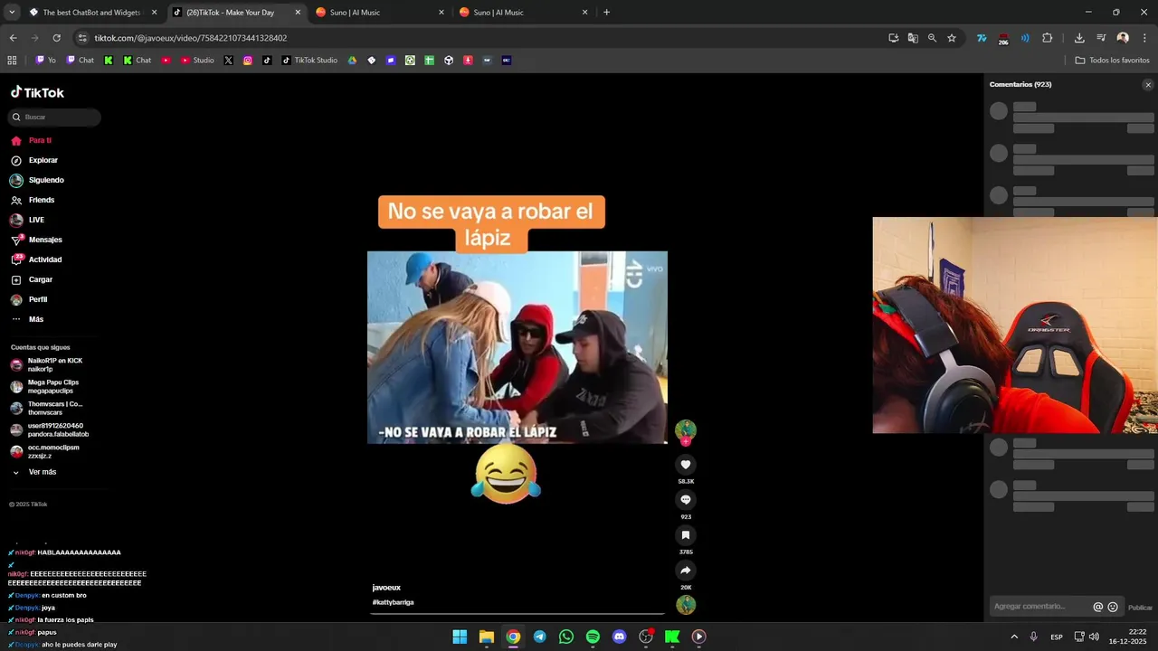The image size is (1158, 651).
Task: Open pandora.falabellatob followed account
Action: click(x=58, y=430)
